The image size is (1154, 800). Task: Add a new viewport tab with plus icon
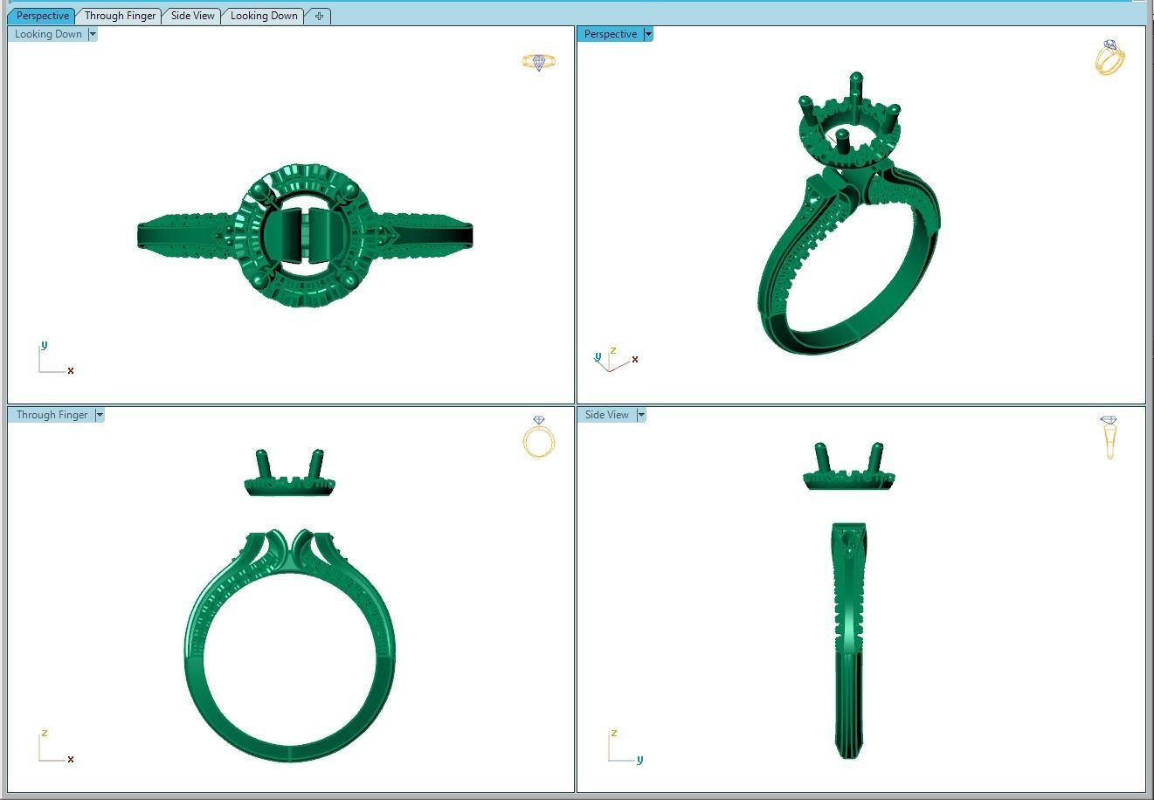coord(319,16)
